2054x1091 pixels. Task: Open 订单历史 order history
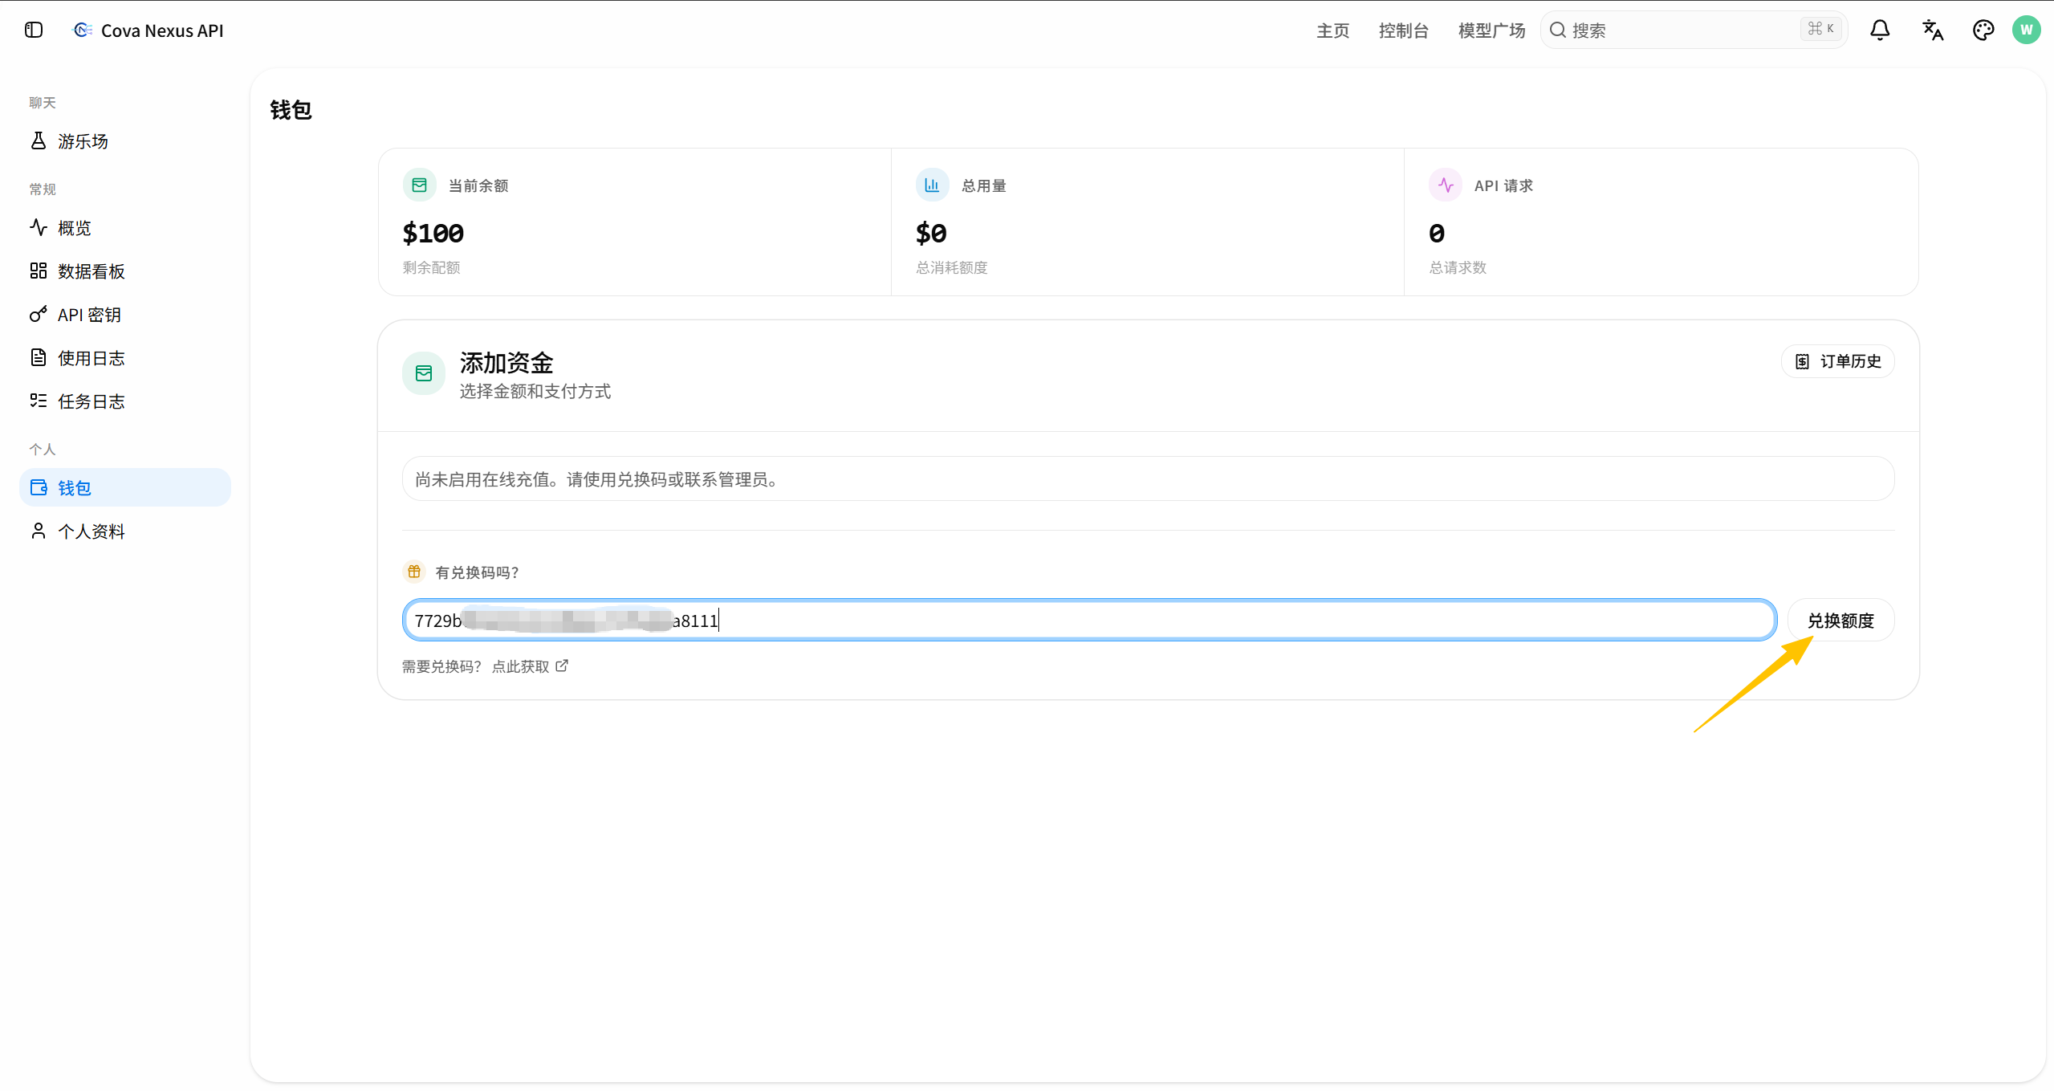coord(1838,361)
